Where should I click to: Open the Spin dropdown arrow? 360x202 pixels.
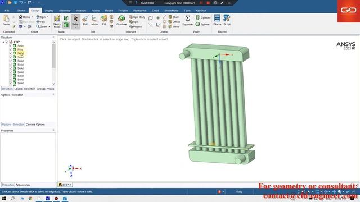point(48,17)
